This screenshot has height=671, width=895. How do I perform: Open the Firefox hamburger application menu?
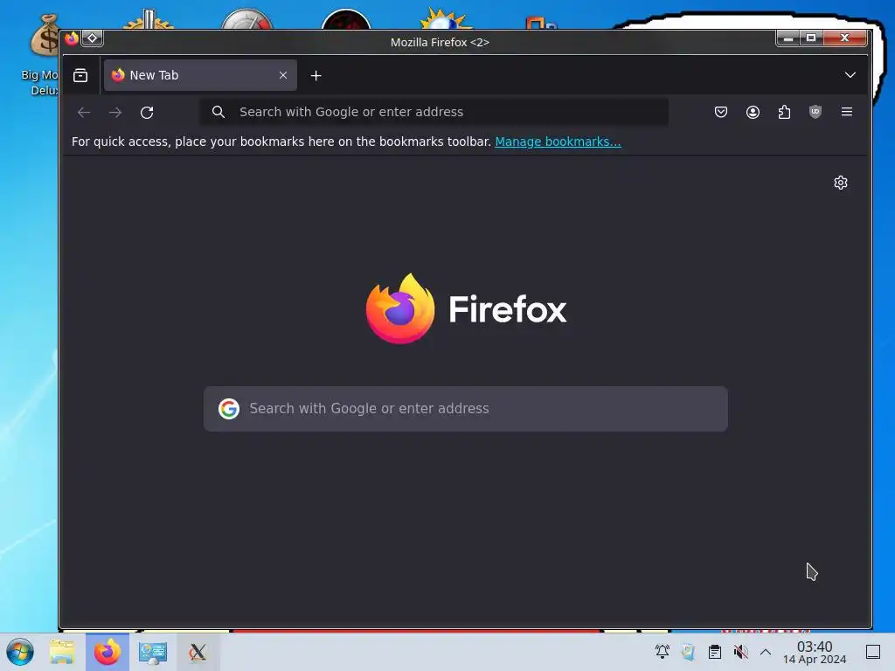pos(846,112)
